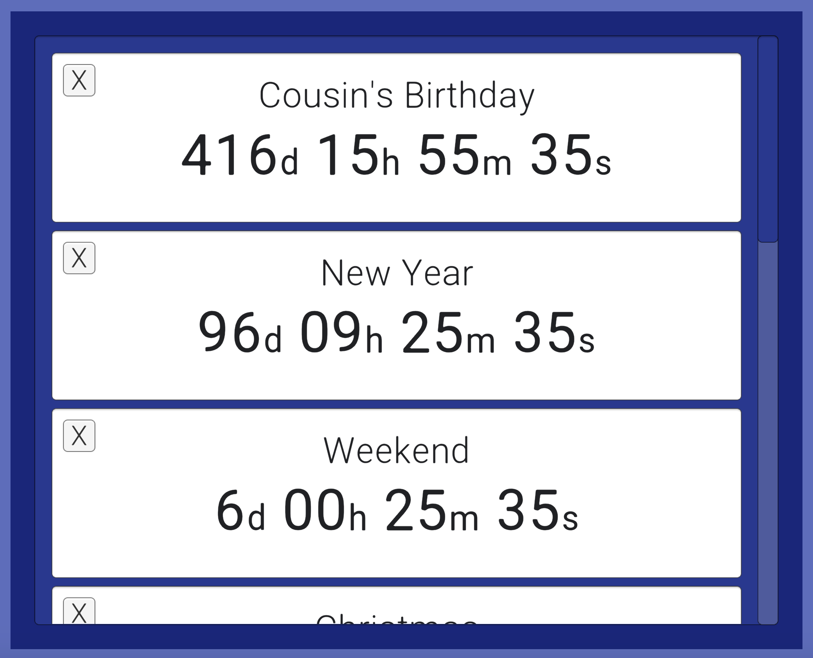Remove the New Year countdown timer

pos(79,258)
